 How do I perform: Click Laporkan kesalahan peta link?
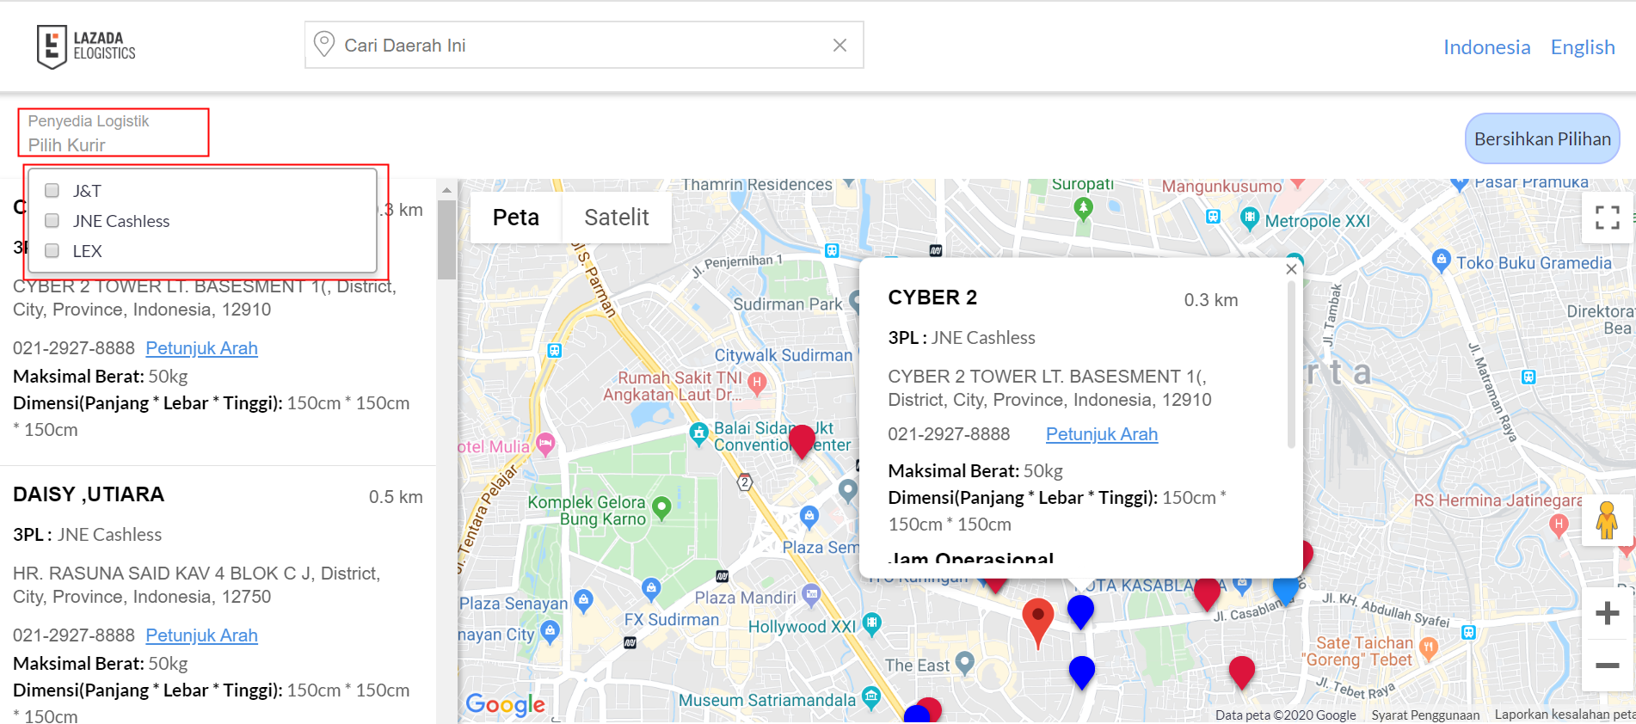(x=1564, y=715)
